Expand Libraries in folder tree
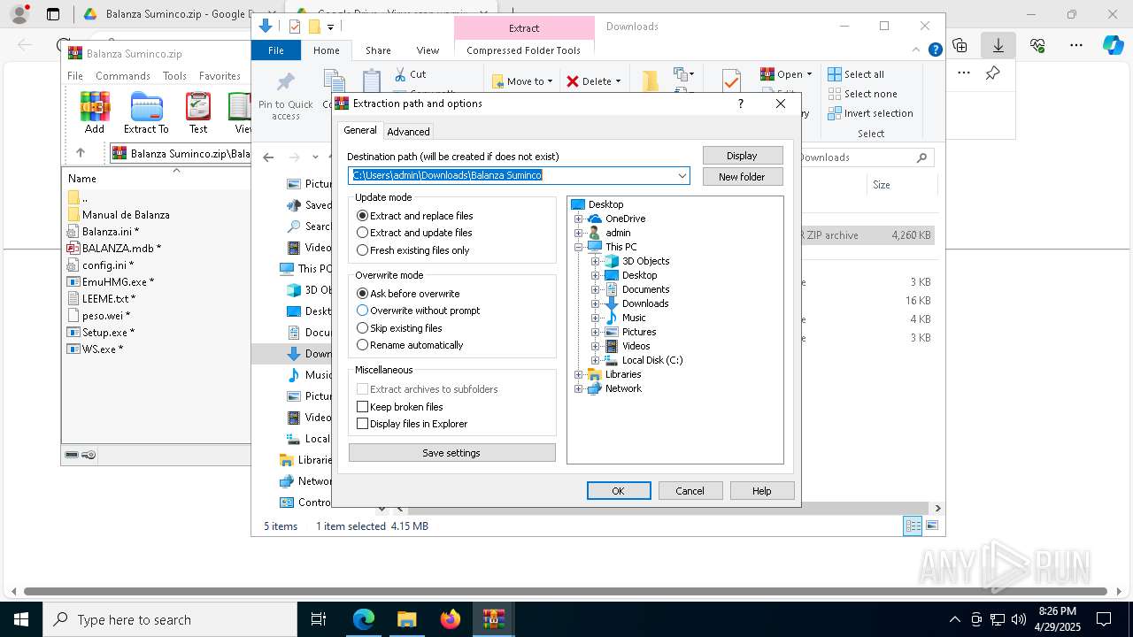This screenshot has height=637, width=1133. coord(579,374)
